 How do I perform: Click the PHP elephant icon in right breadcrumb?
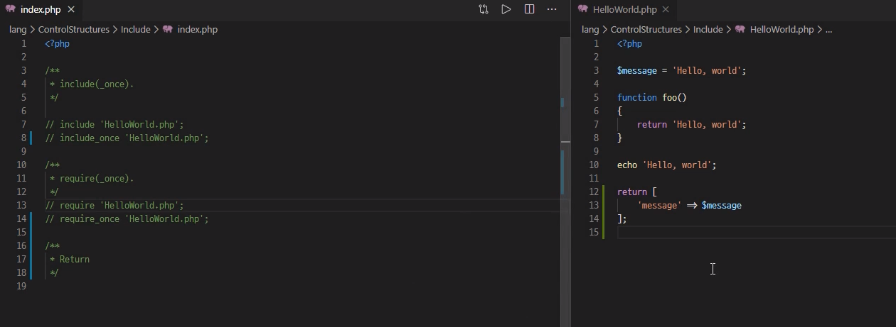click(740, 30)
